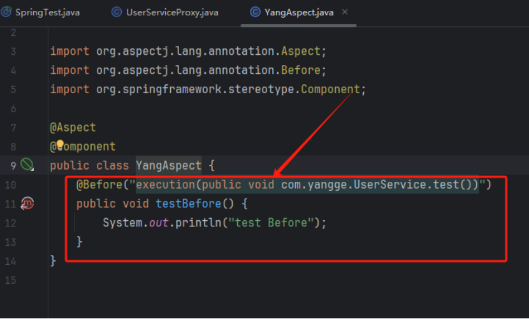The width and height of the screenshot is (529, 319).
Task: Click the Aspect import on line 3
Action: coord(301,51)
